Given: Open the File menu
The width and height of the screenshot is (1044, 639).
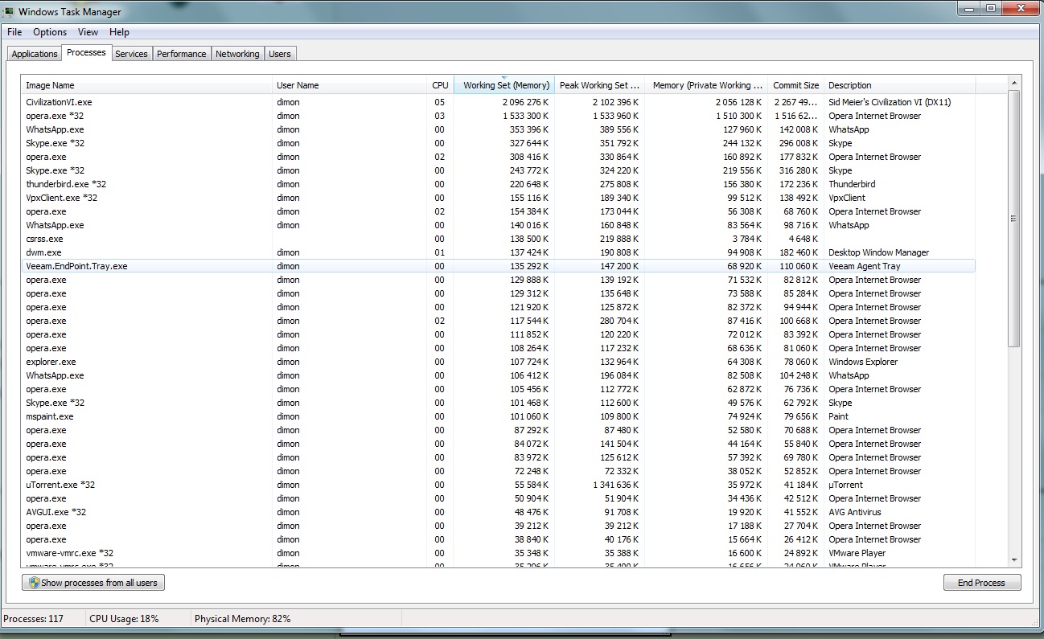Looking at the screenshot, I should (14, 32).
